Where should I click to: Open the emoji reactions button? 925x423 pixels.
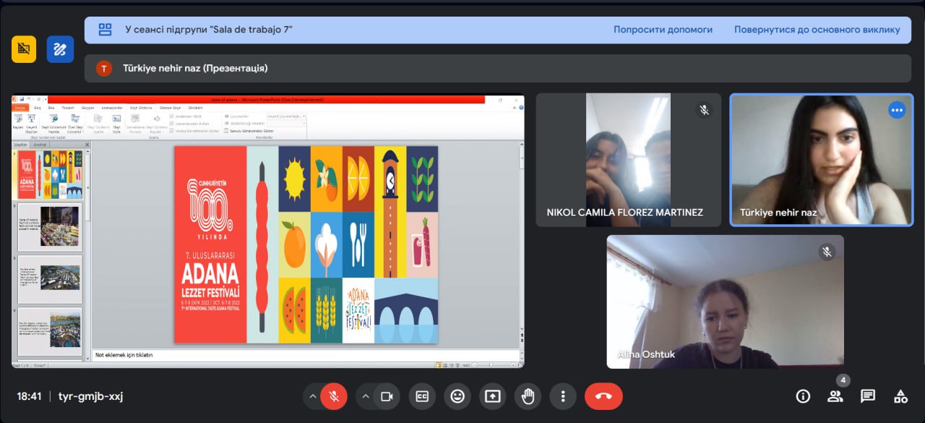pos(457,396)
